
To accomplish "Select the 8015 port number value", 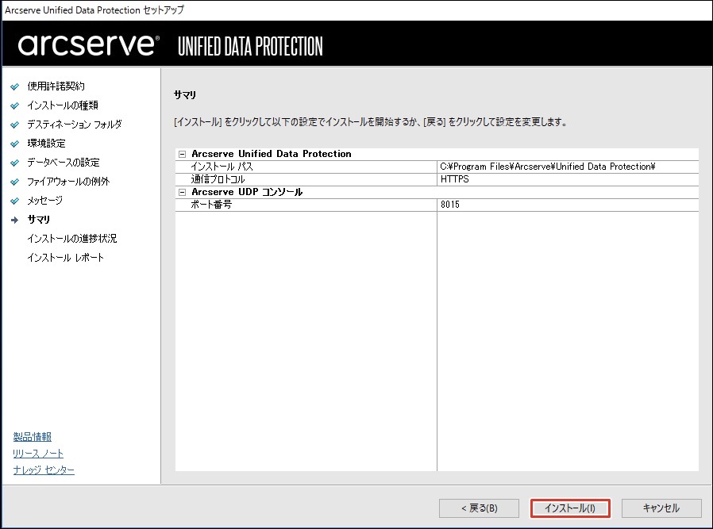I will (x=449, y=205).
